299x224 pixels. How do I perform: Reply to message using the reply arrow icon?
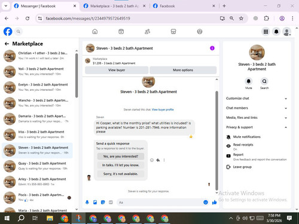158,160
